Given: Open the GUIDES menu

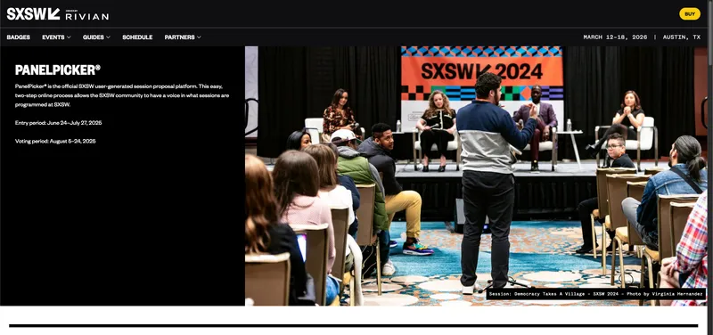Looking at the screenshot, I should 94,37.
